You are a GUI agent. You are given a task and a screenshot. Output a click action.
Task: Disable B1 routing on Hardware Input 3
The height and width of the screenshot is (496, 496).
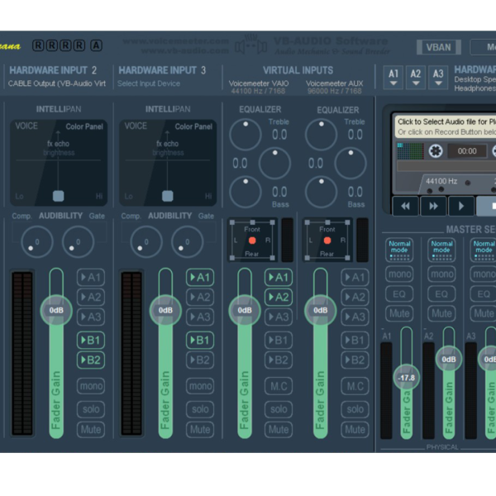click(200, 341)
